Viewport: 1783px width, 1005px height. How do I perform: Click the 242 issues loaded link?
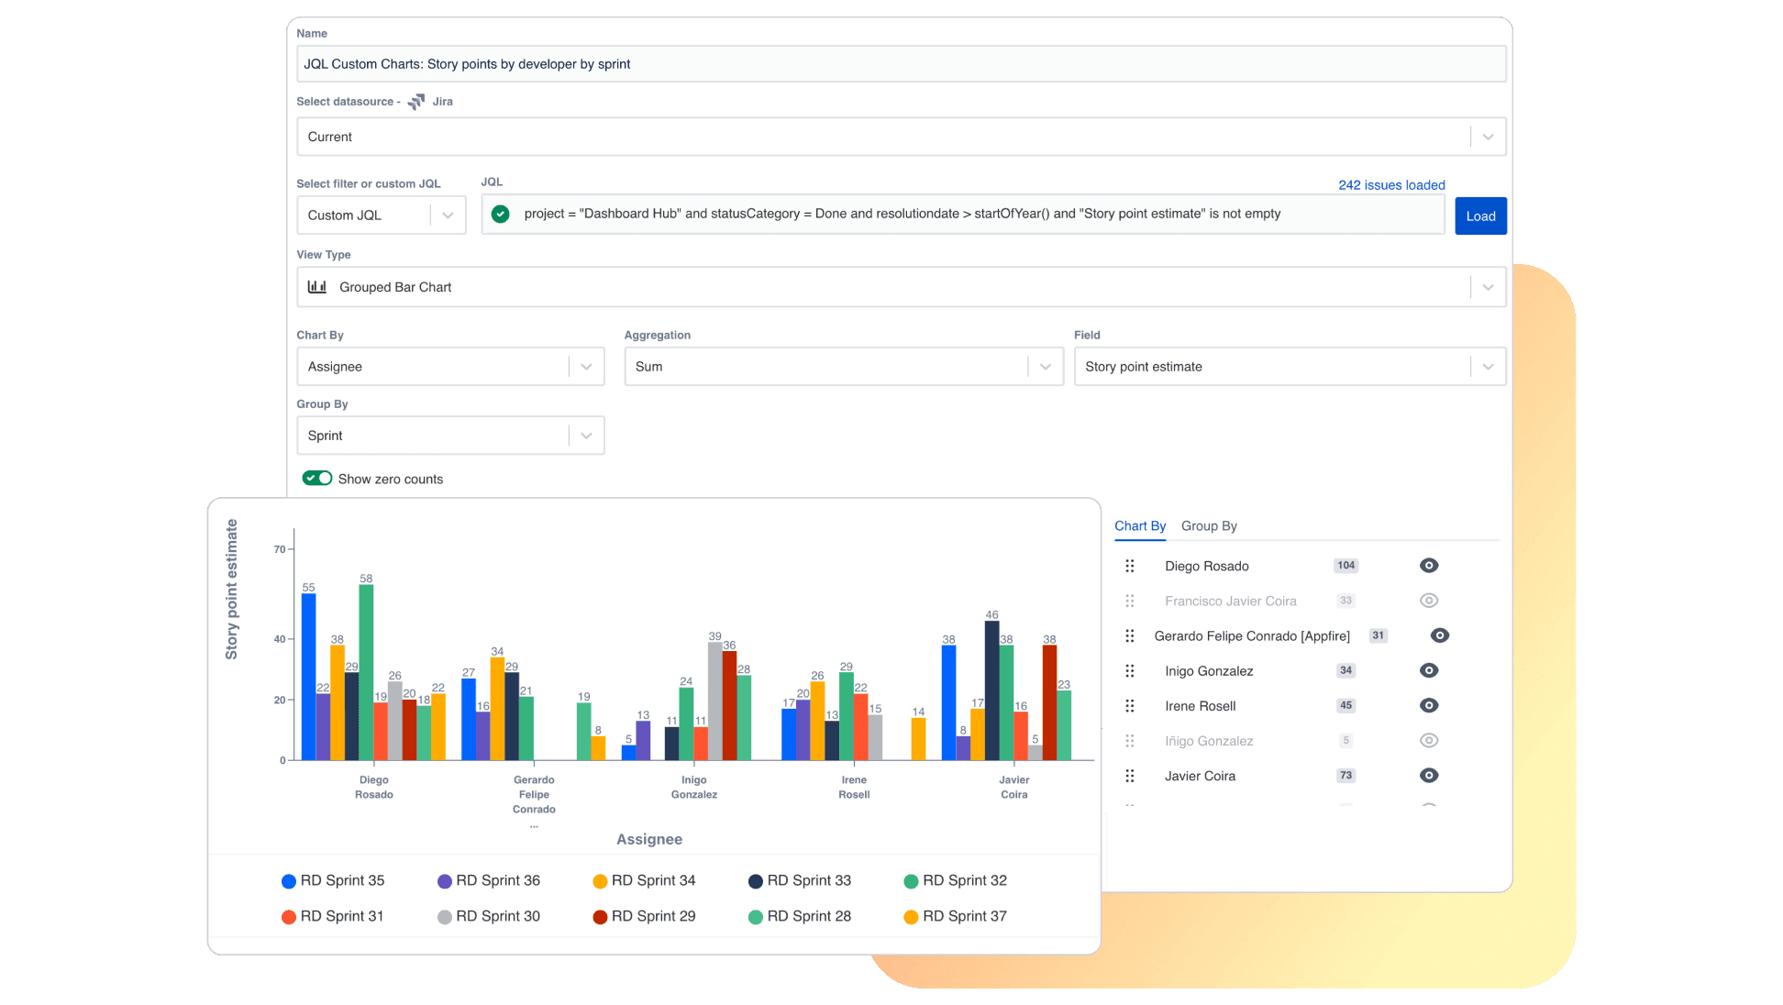pos(1391,184)
